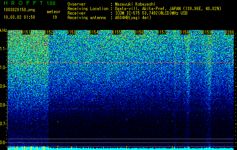
Task: Click the red horizontal carrier line
Action: [x=121, y=62]
